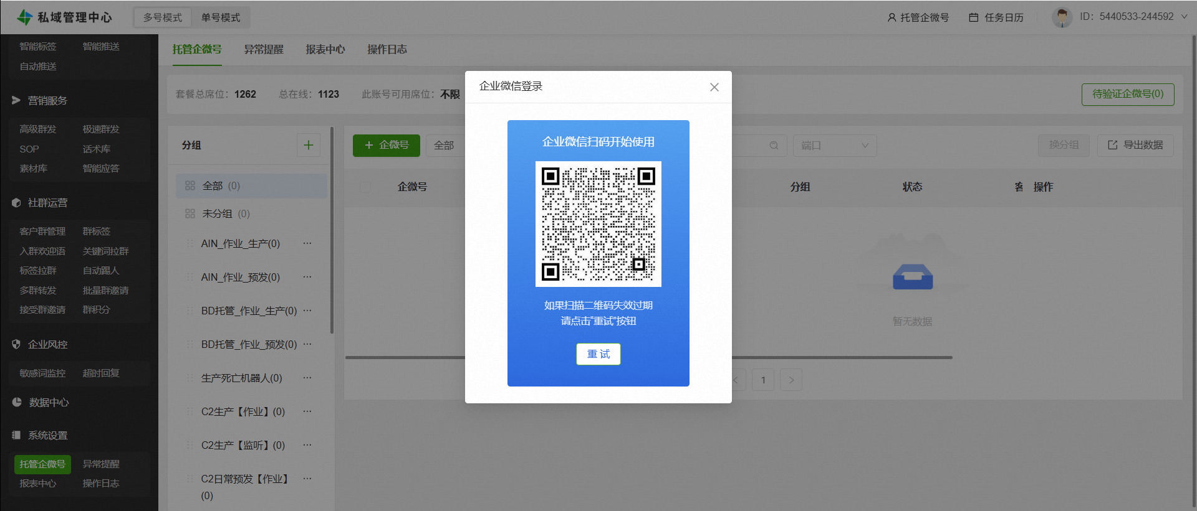Open 客户群管理 in the sidebar
Viewport: 1197px width, 511px height.
click(42, 231)
